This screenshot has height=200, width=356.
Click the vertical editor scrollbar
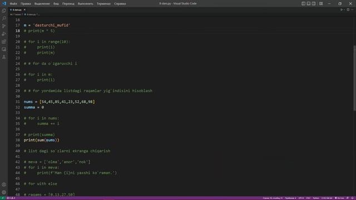point(354,78)
